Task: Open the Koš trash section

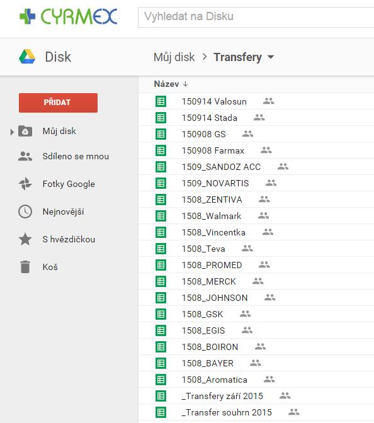Action: 50,267
